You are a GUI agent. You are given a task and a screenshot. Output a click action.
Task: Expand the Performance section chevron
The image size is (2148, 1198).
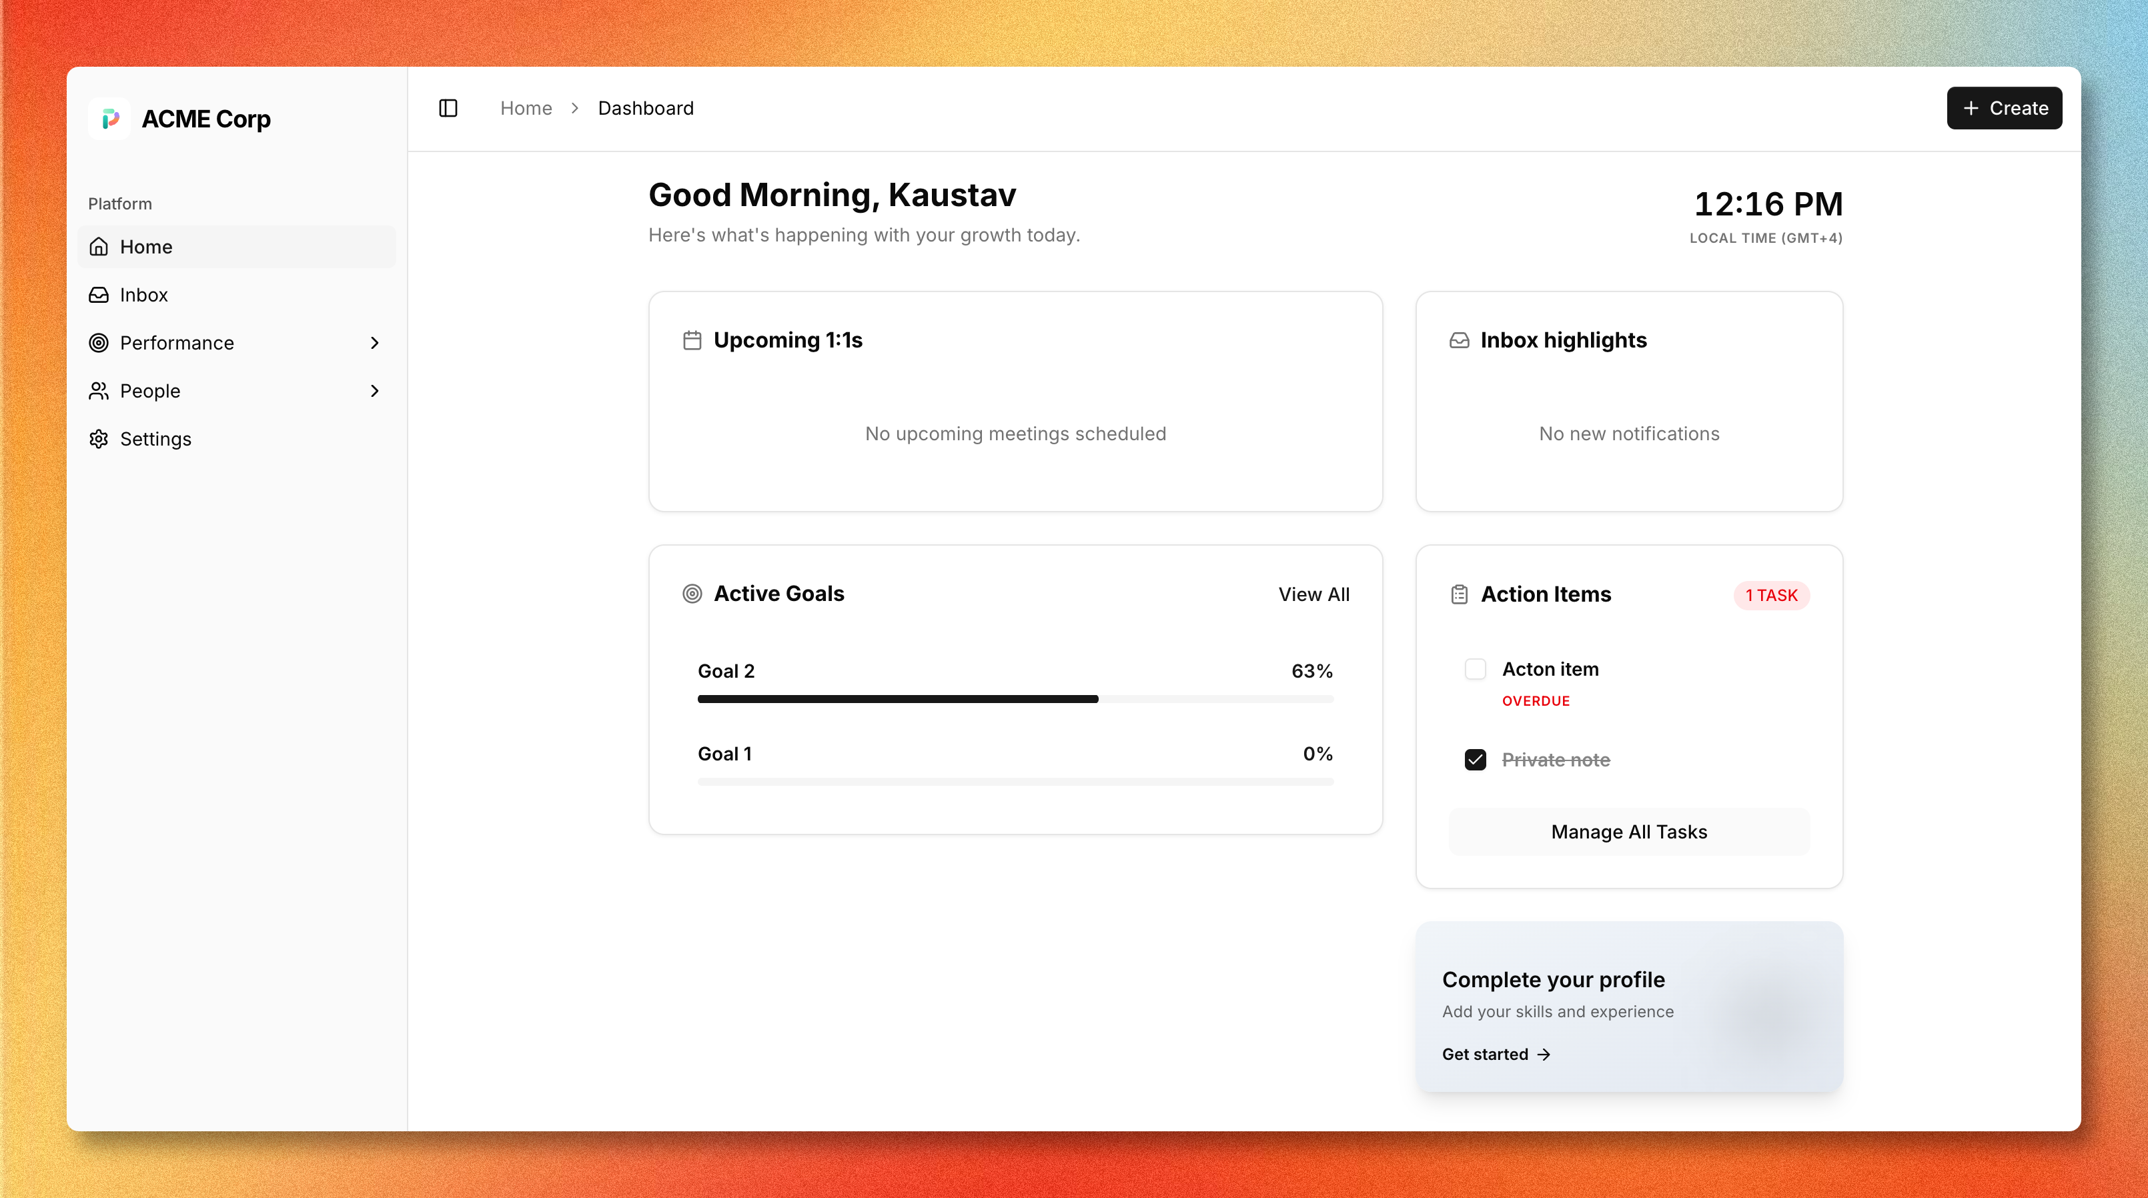[374, 343]
